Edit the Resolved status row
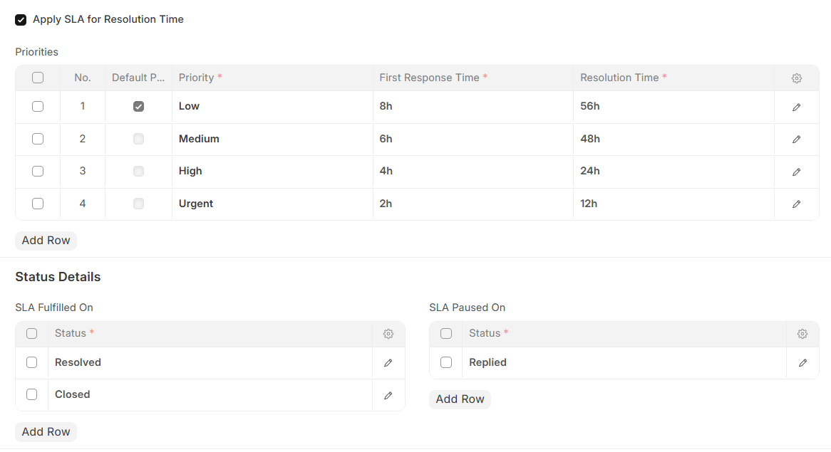This screenshot has width=831, height=452. pyautogui.click(x=388, y=363)
